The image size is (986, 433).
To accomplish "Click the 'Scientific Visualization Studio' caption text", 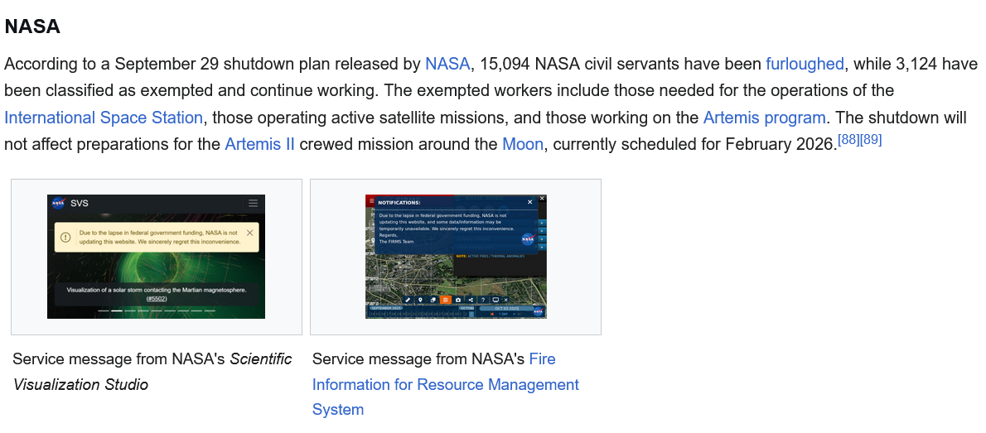I will click(x=152, y=372).
